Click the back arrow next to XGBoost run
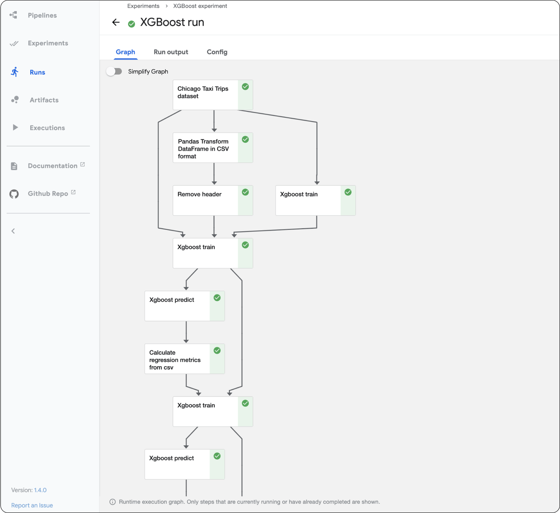 click(116, 22)
